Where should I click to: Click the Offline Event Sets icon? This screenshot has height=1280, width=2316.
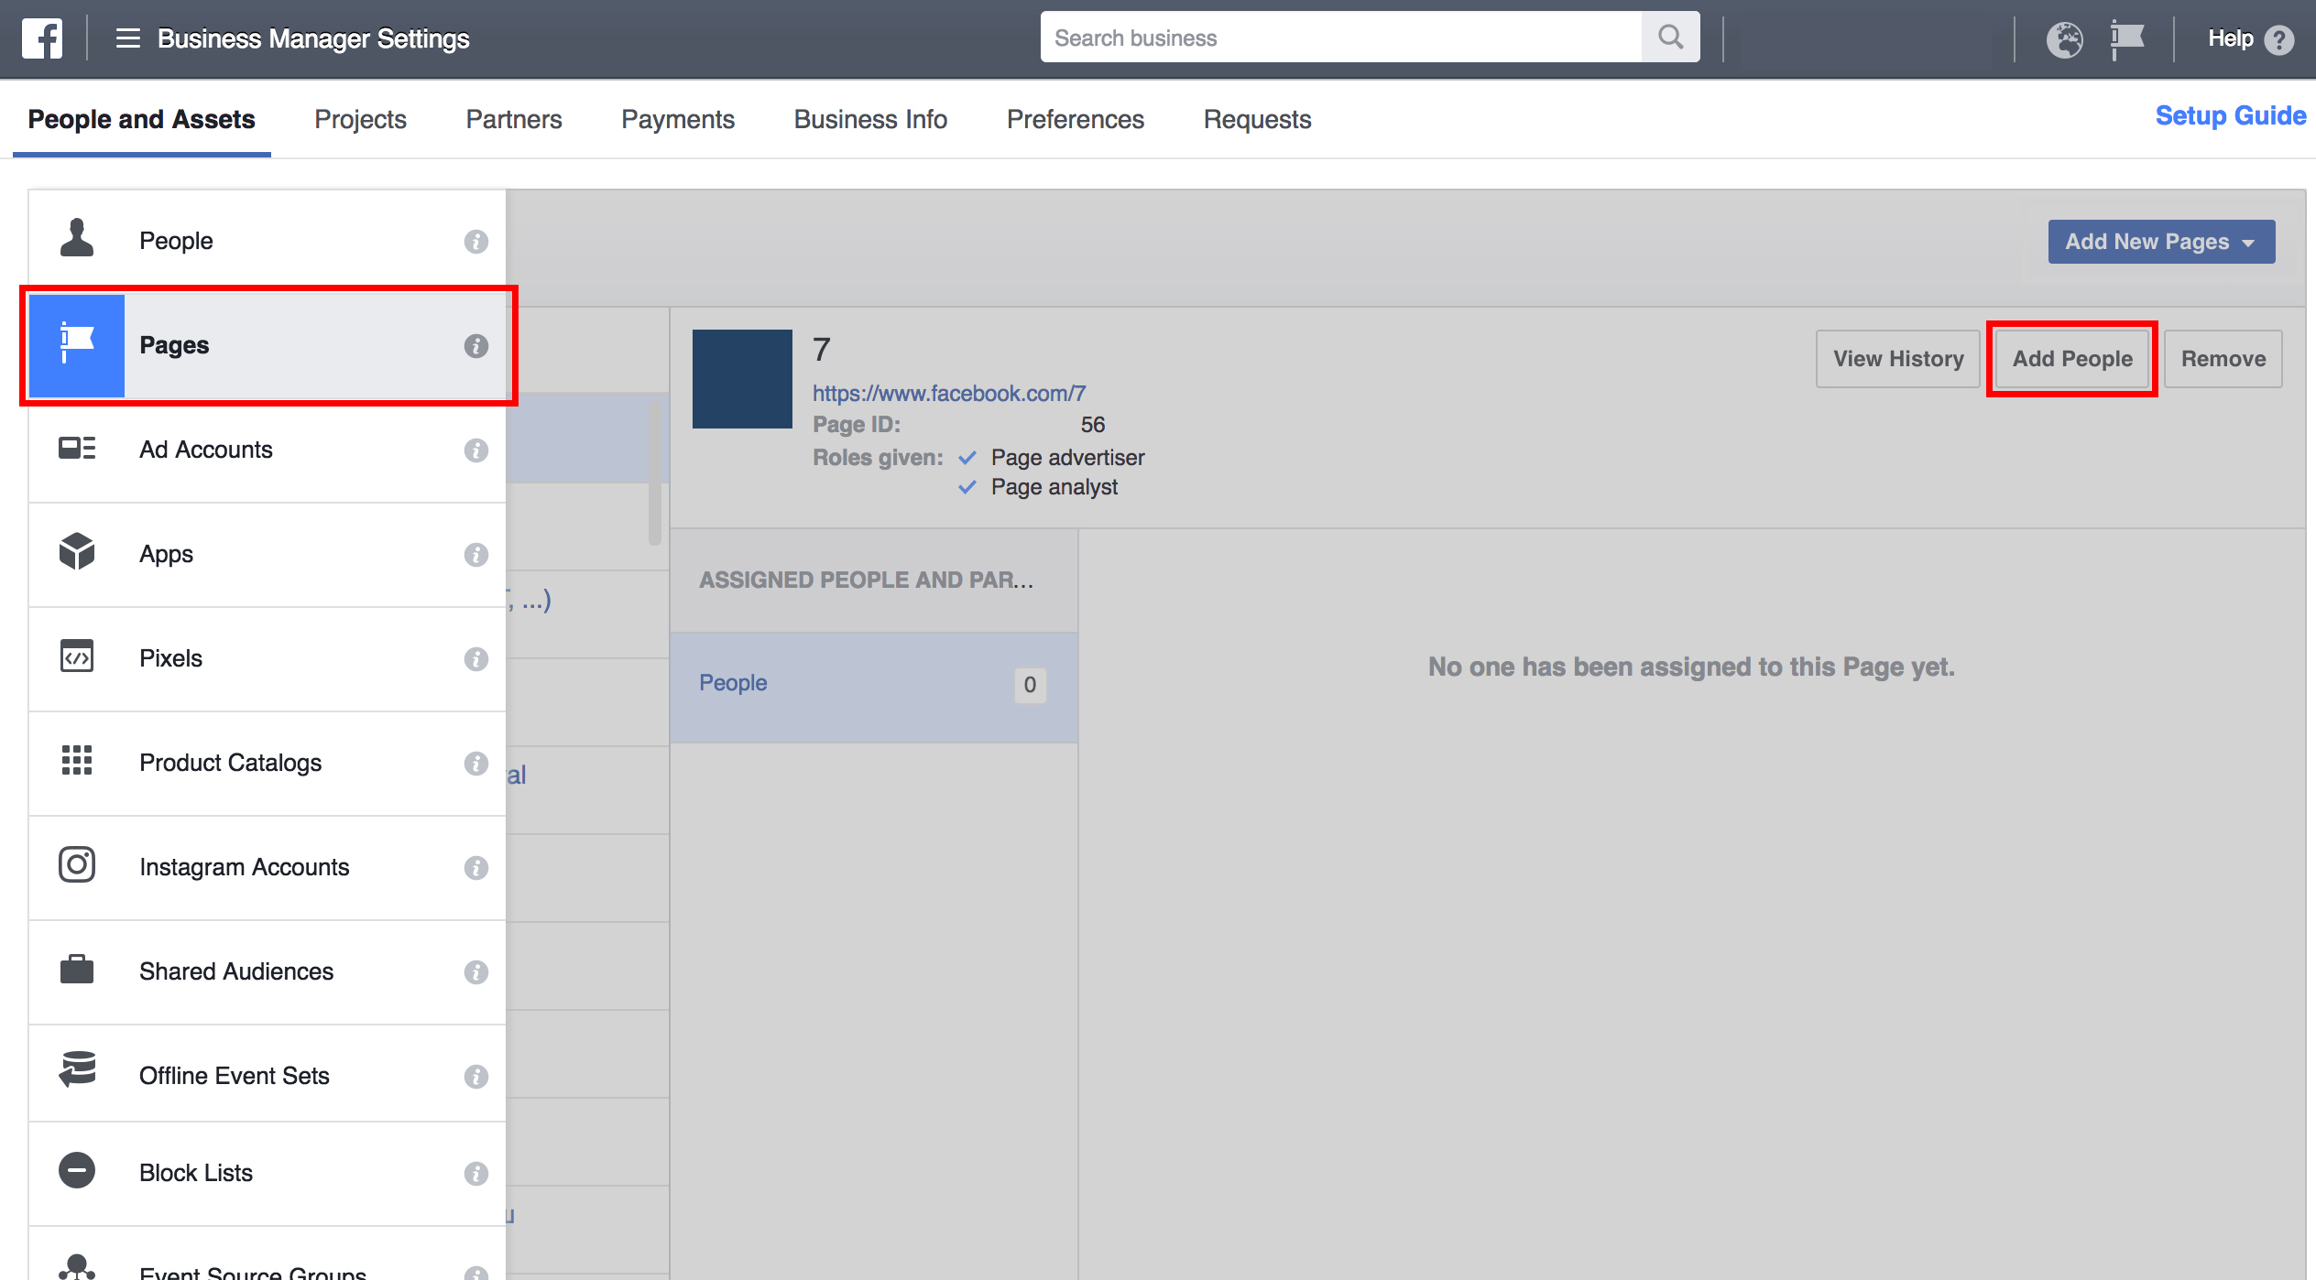(x=77, y=1070)
